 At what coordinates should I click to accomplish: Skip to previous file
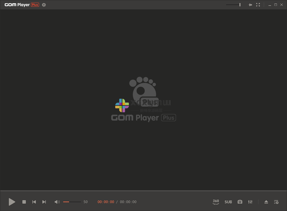click(34, 202)
